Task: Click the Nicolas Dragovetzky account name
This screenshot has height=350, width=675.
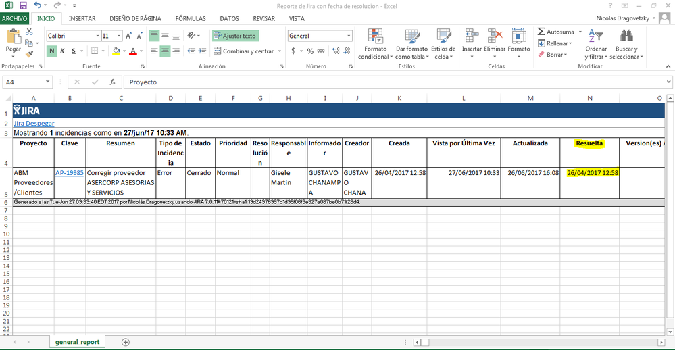Action: click(x=622, y=18)
